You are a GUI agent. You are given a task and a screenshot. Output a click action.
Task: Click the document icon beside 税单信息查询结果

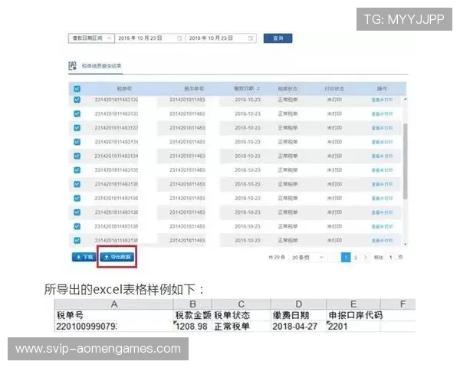(x=73, y=65)
